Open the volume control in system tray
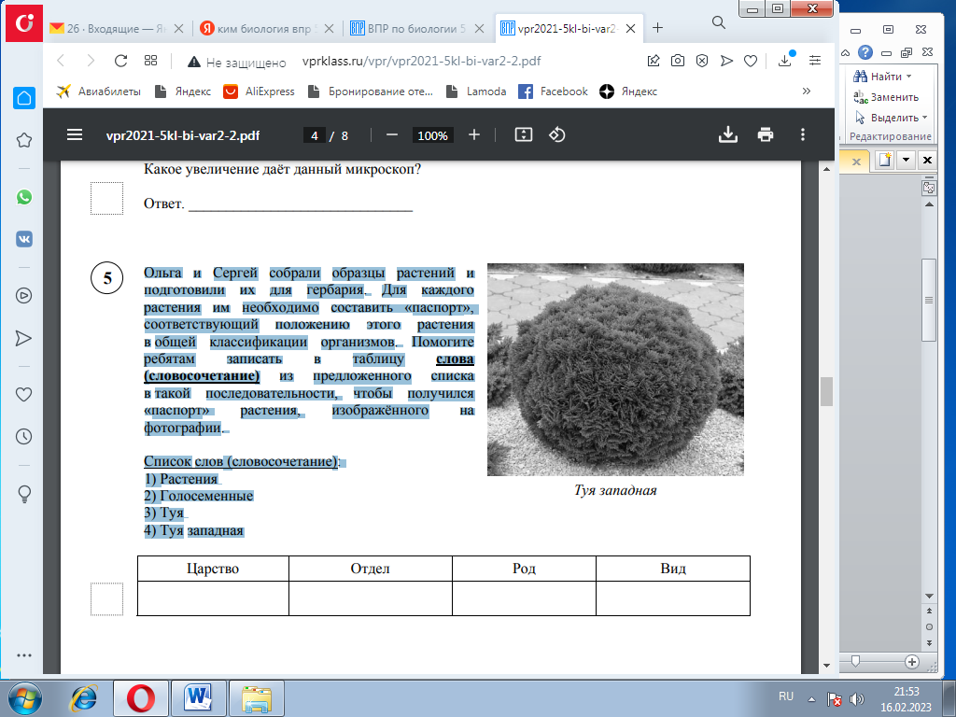956x717 pixels. pyautogui.click(x=857, y=699)
